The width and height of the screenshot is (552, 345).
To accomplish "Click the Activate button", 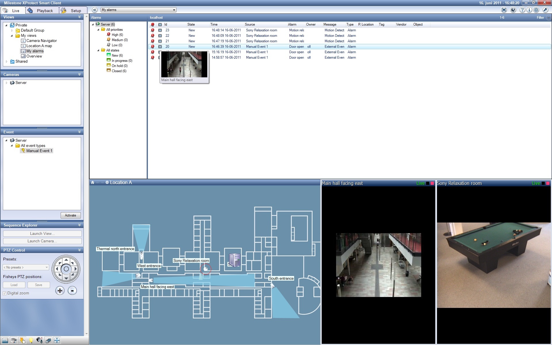I will (x=70, y=215).
